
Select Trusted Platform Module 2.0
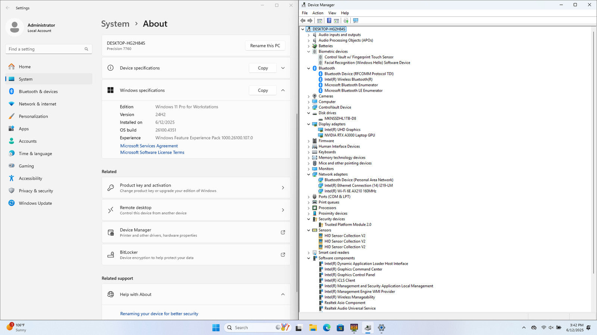348,225
